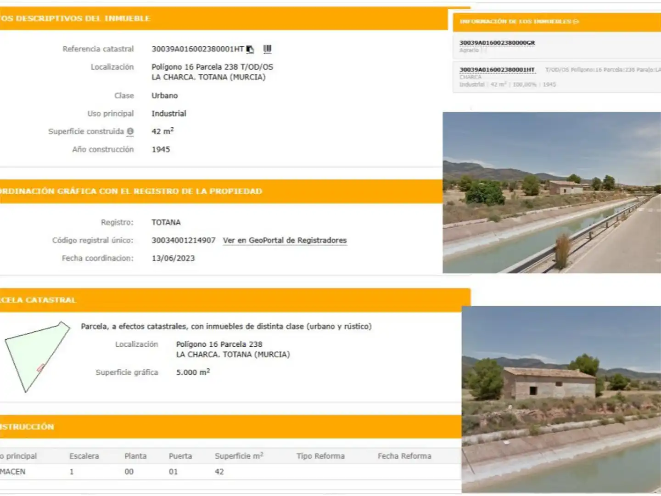Viewport: 661px width, 496px height.
Task: Select text 'Polígono 16 Parcela 238 T/OD/OS'
Action: click(x=213, y=67)
